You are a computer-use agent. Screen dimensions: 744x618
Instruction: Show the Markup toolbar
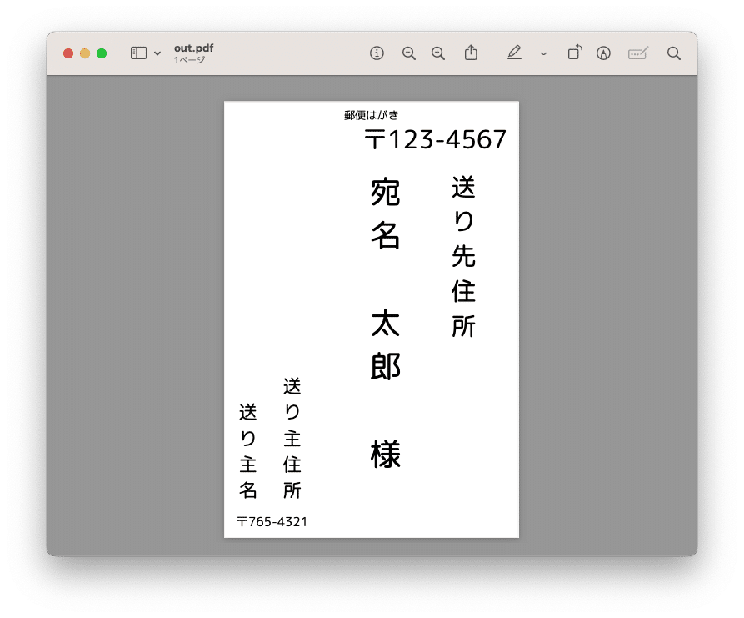[603, 53]
